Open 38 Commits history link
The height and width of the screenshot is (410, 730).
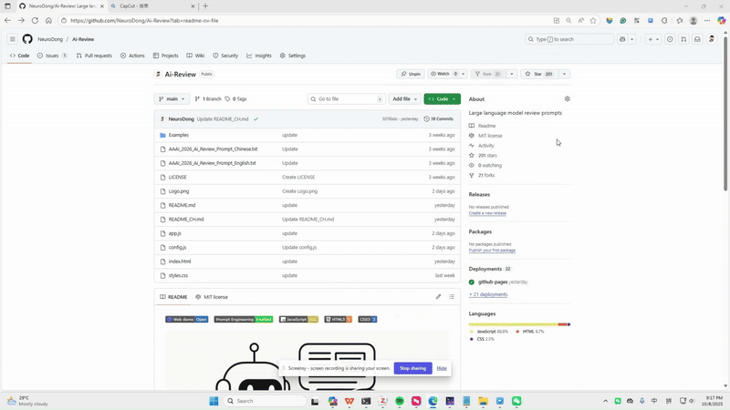438,119
